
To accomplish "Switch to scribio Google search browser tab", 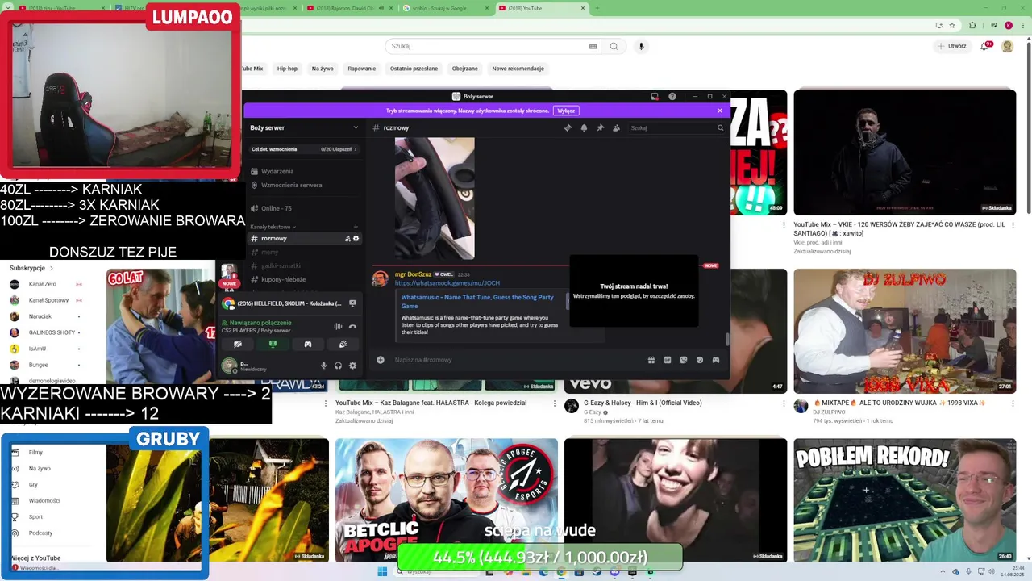I will pyautogui.click(x=446, y=8).
